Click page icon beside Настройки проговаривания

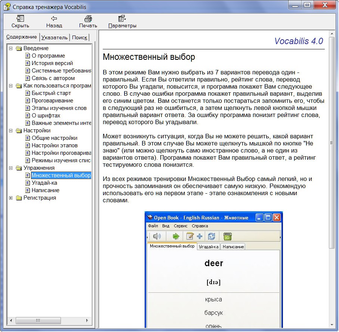coord(27,153)
